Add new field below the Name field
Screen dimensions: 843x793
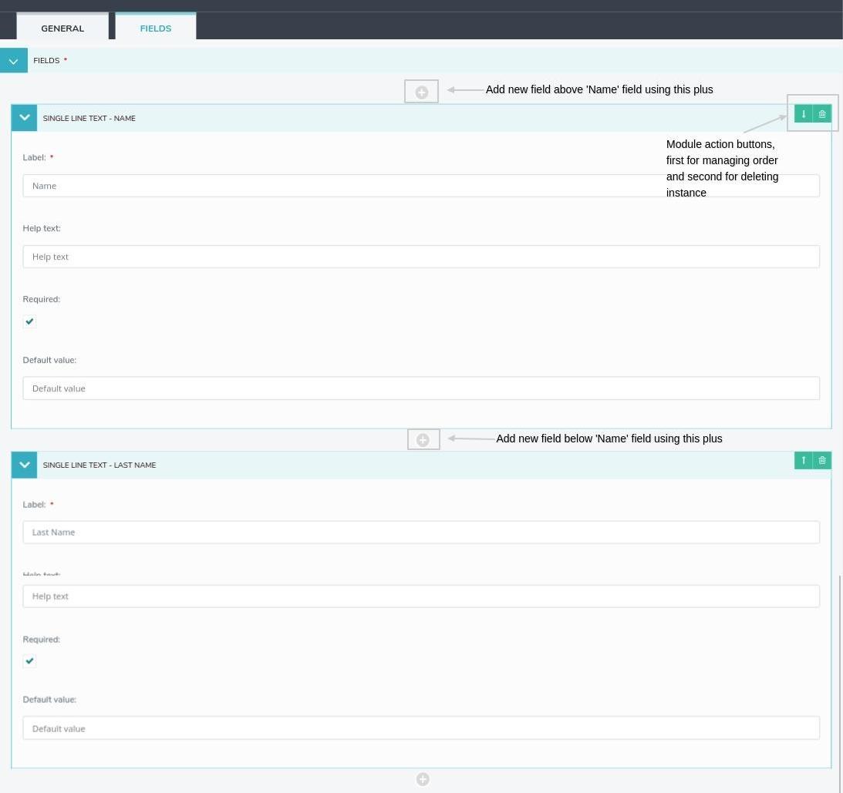[x=423, y=440]
